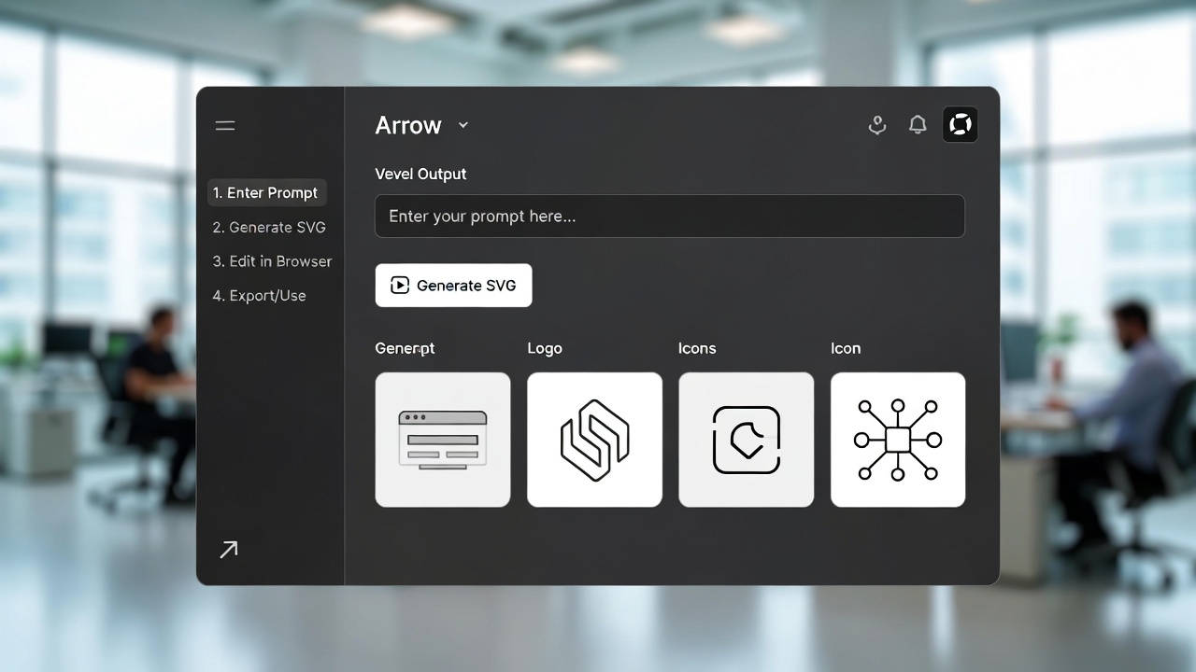This screenshot has height=672, width=1196.
Task: Select step 4 Export/Use link
Action: [260, 295]
